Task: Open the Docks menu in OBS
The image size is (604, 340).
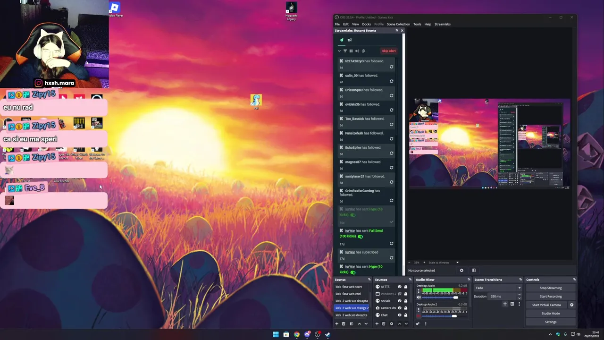Action: pyautogui.click(x=366, y=24)
